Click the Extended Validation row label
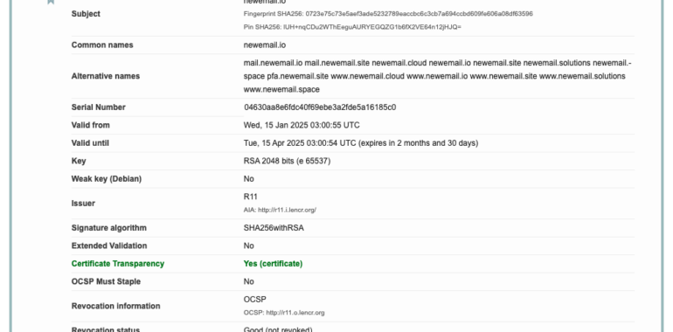 [109, 246]
